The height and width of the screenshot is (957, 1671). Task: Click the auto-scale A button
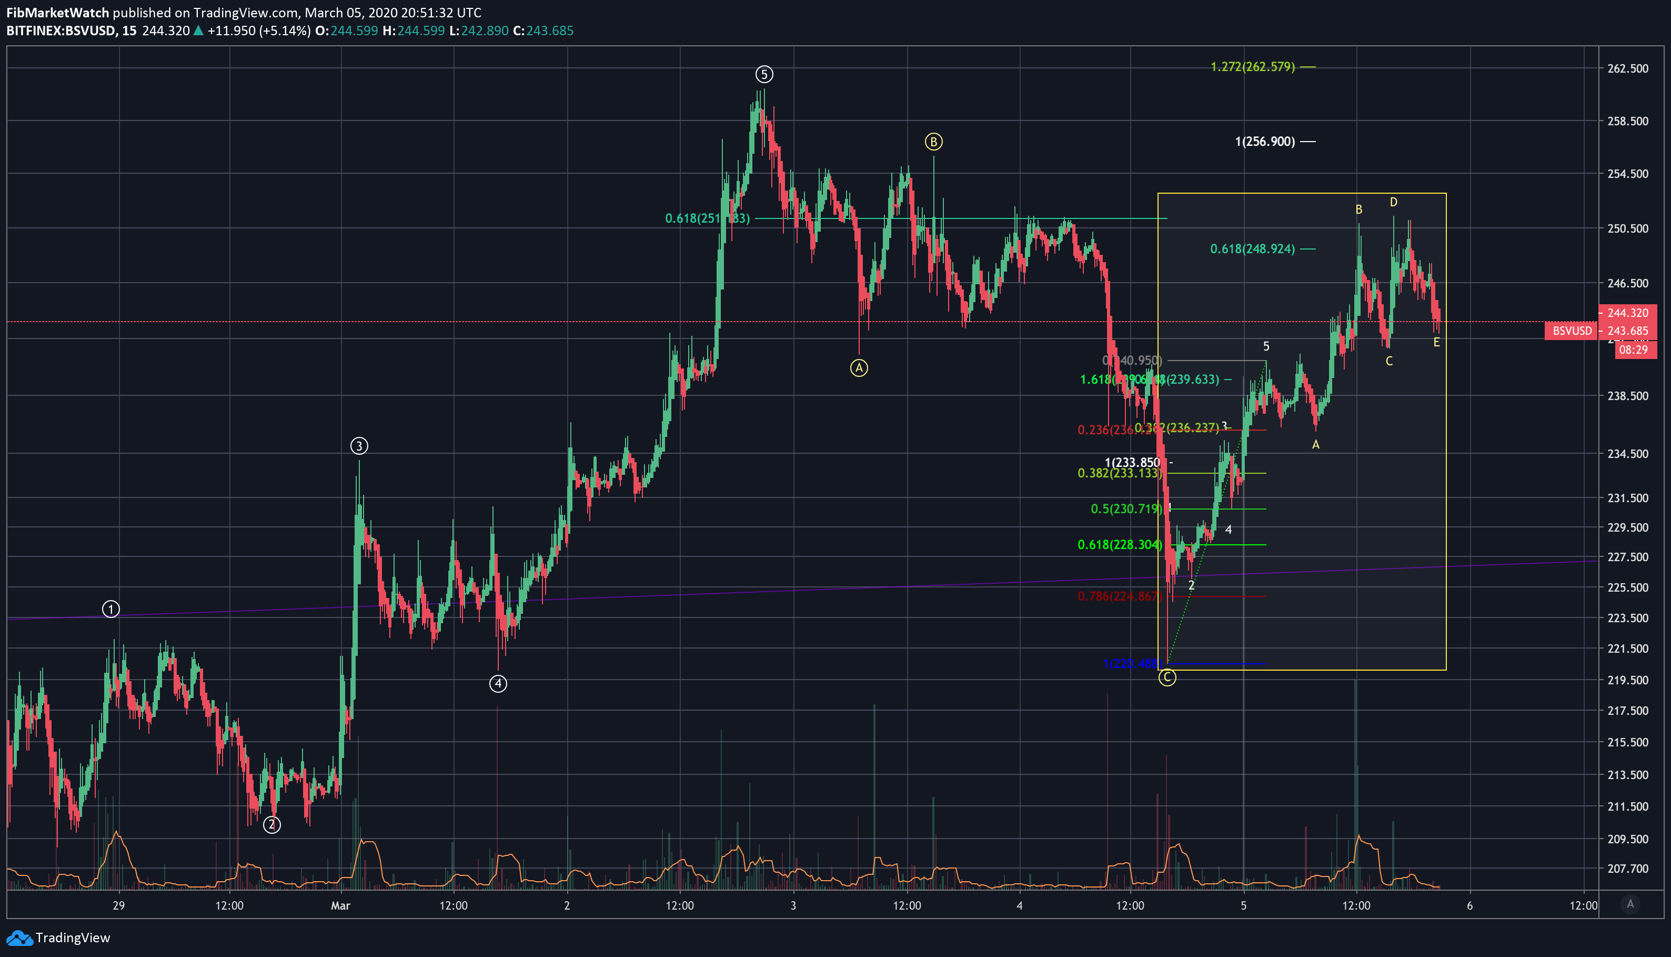pos(1630,904)
